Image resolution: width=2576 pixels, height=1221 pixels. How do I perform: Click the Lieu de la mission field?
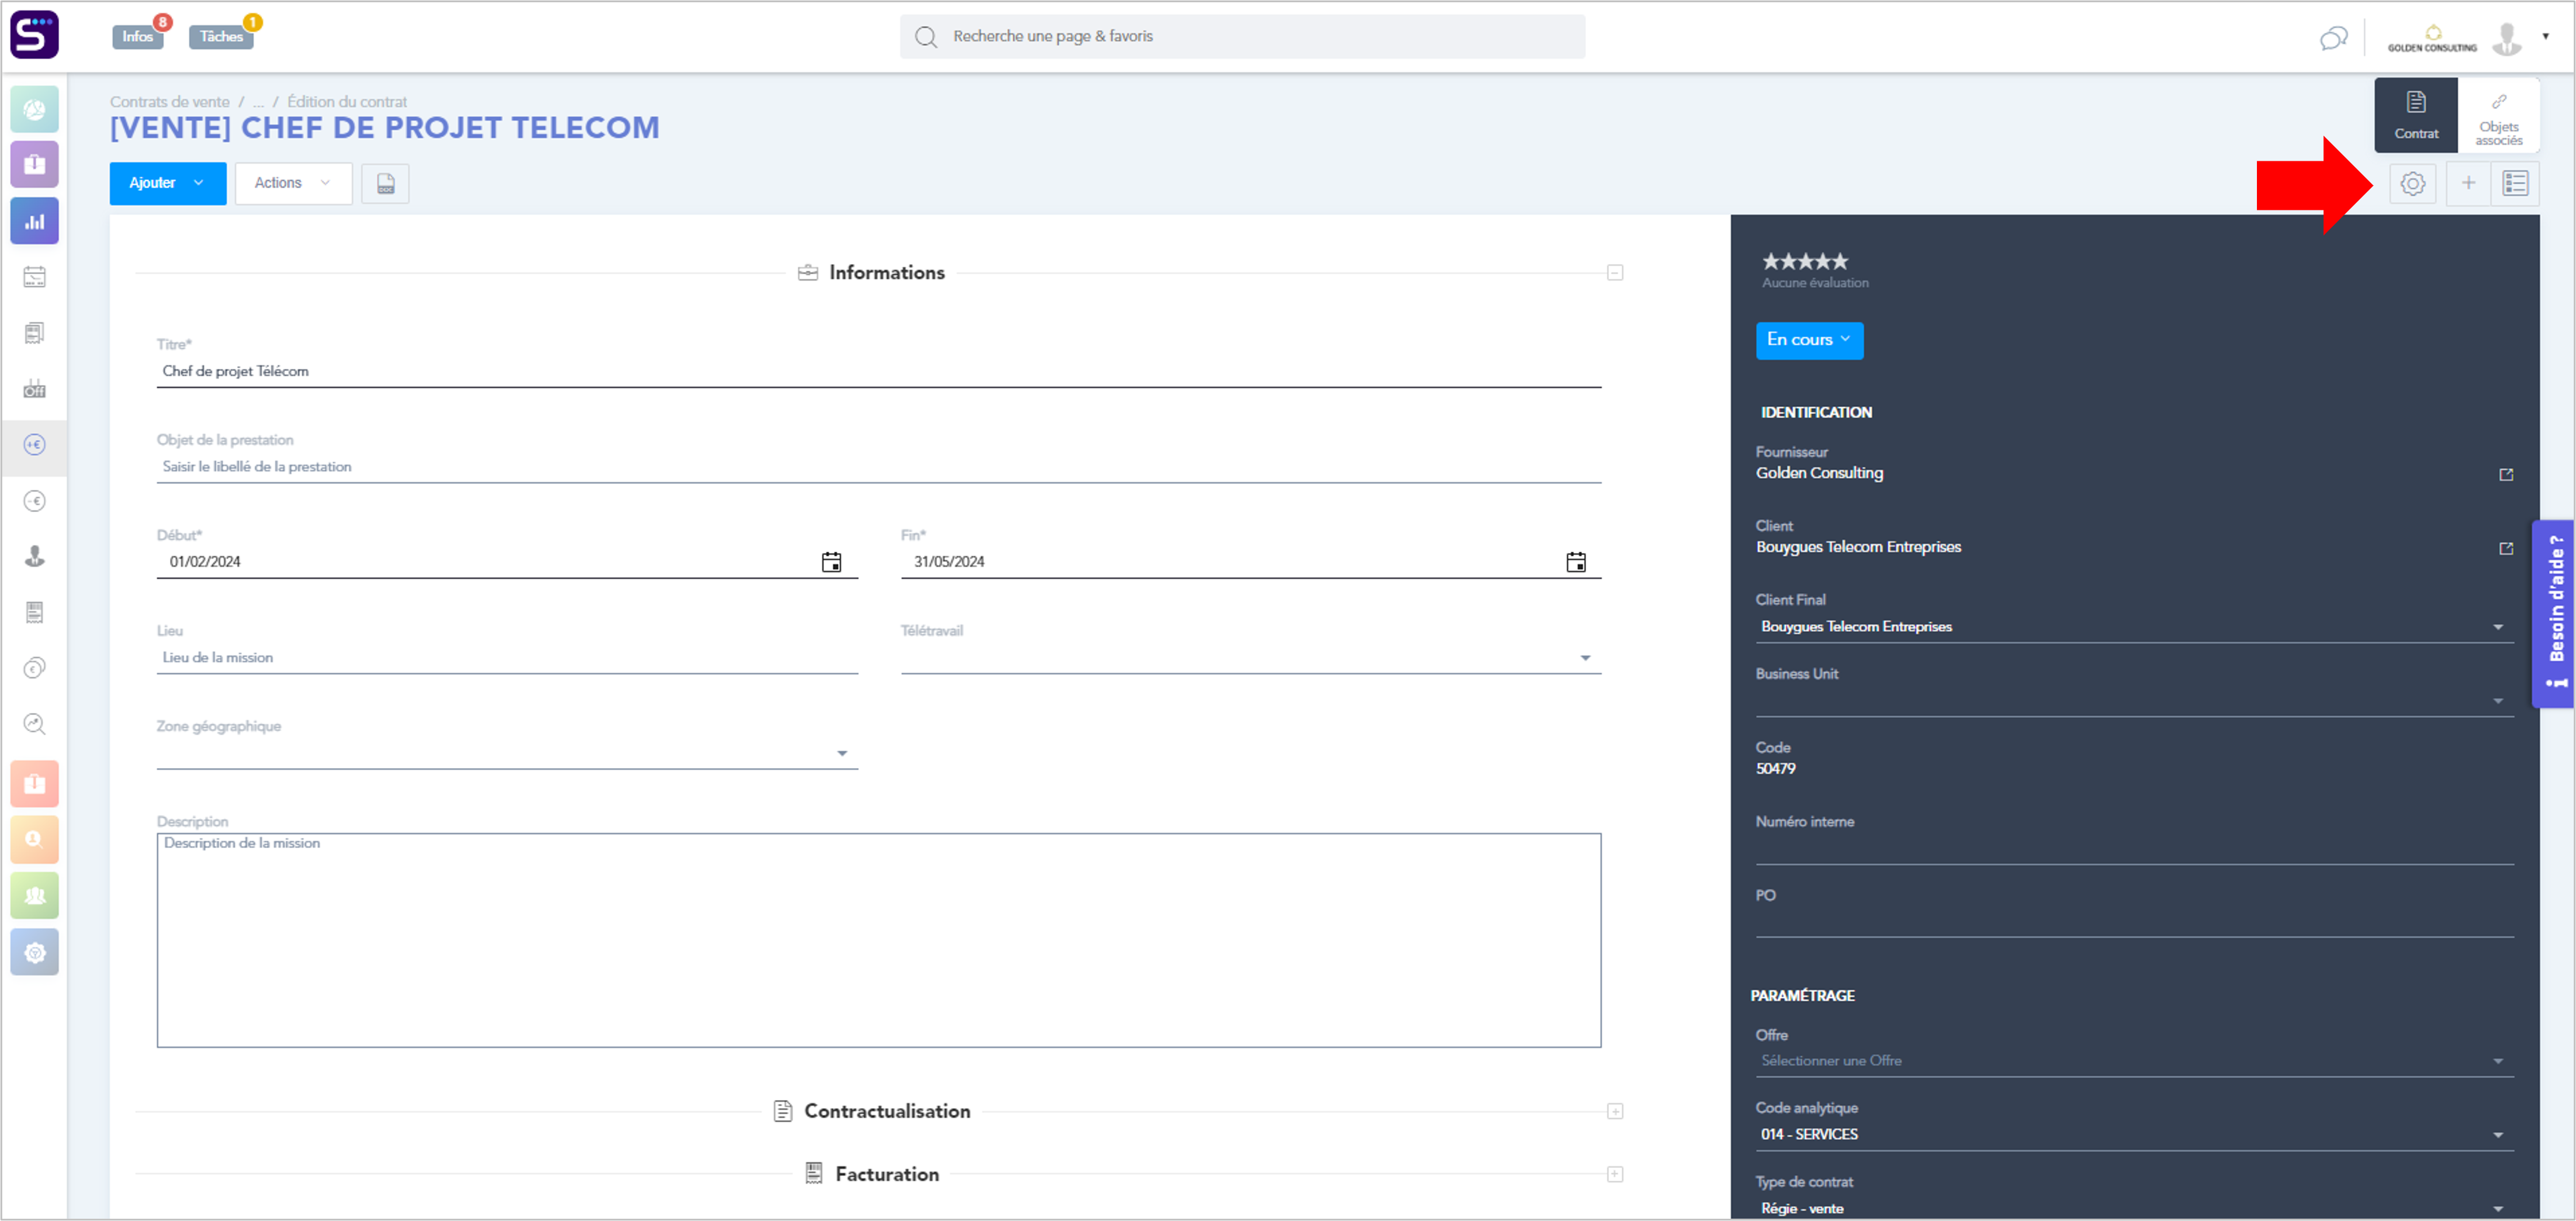(x=507, y=658)
